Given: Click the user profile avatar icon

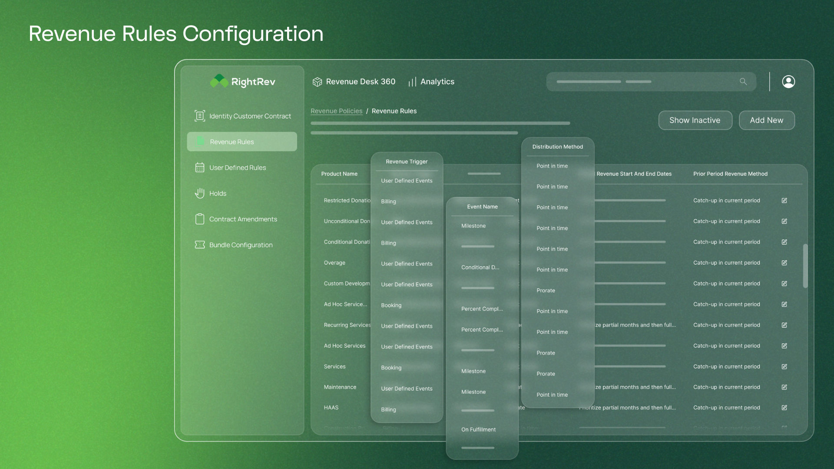Looking at the screenshot, I should (x=788, y=82).
